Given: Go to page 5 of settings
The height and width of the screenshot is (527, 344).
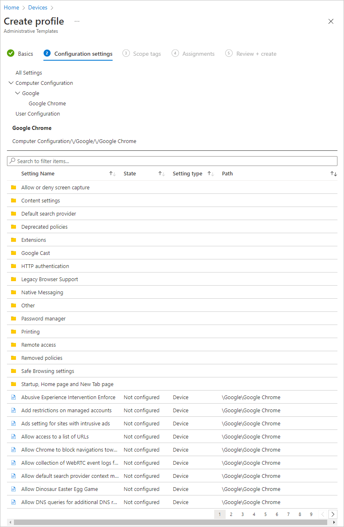Looking at the screenshot, I should click(x=265, y=514).
